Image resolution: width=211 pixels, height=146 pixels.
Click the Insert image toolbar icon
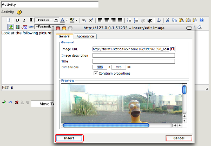(x=11, y=27)
